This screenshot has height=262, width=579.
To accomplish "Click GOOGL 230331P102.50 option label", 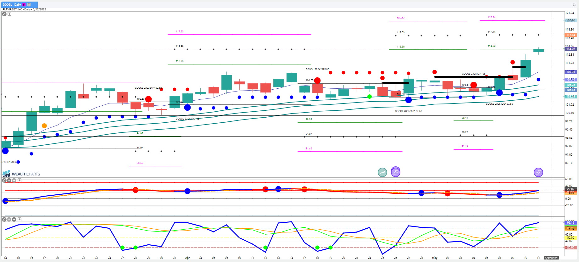I will click(148, 88).
